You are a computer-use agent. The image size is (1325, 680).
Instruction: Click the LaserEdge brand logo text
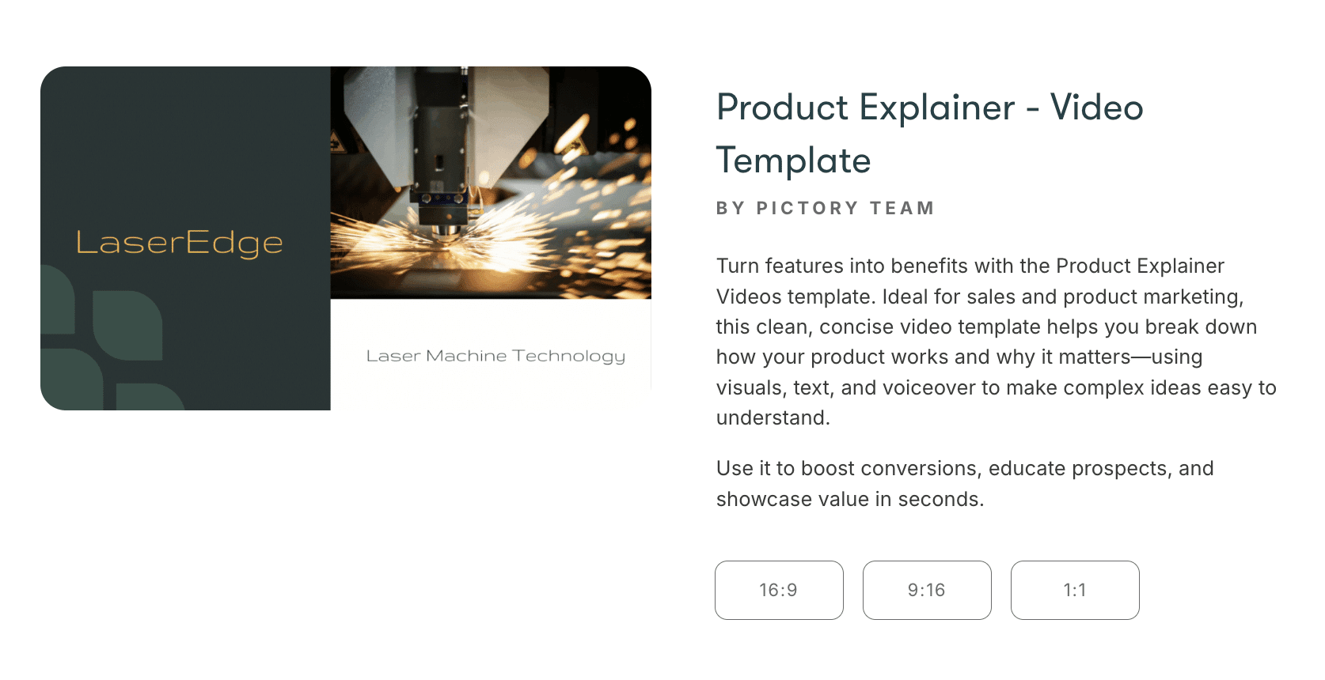click(x=179, y=243)
